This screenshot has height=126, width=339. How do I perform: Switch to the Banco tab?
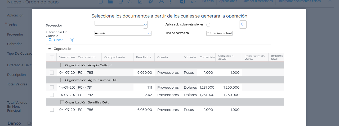(x=14, y=123)
